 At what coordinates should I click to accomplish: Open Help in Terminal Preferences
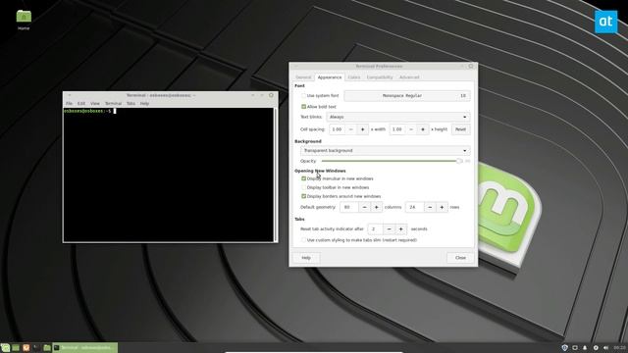pyautogui.click(x=306, y=258)
